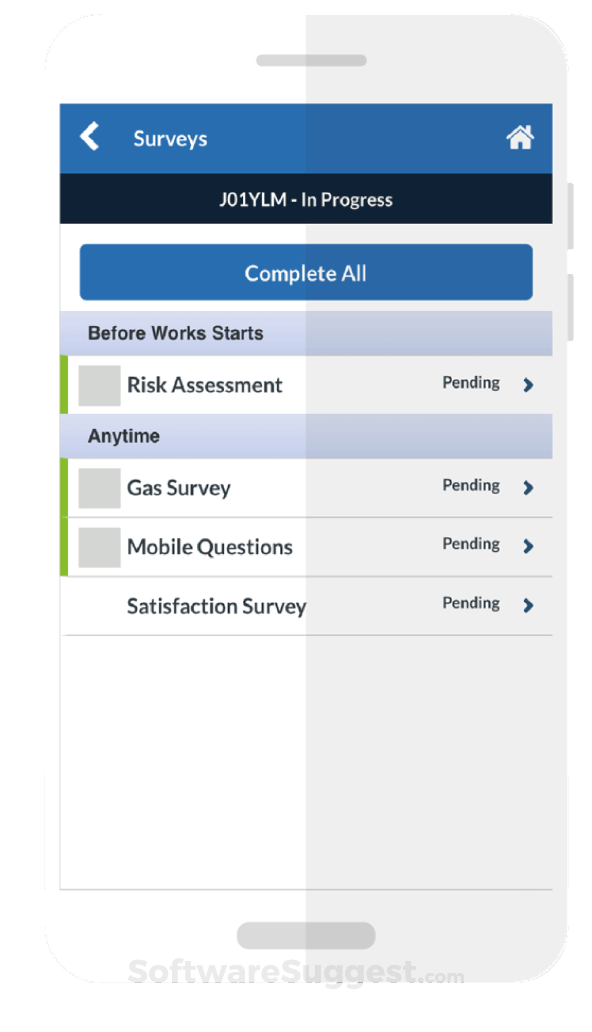The image size is (592, 1032).
Task: Open the Satisfaction Survey entry
Action: [x=216, y=607]
